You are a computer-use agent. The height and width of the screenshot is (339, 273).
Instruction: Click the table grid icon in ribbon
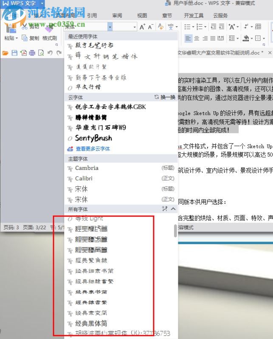point(258,27)
